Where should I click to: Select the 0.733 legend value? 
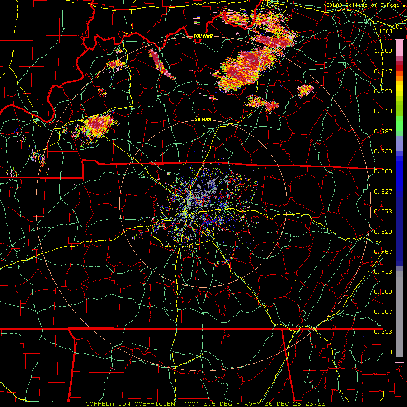click(x=383, y=151)
